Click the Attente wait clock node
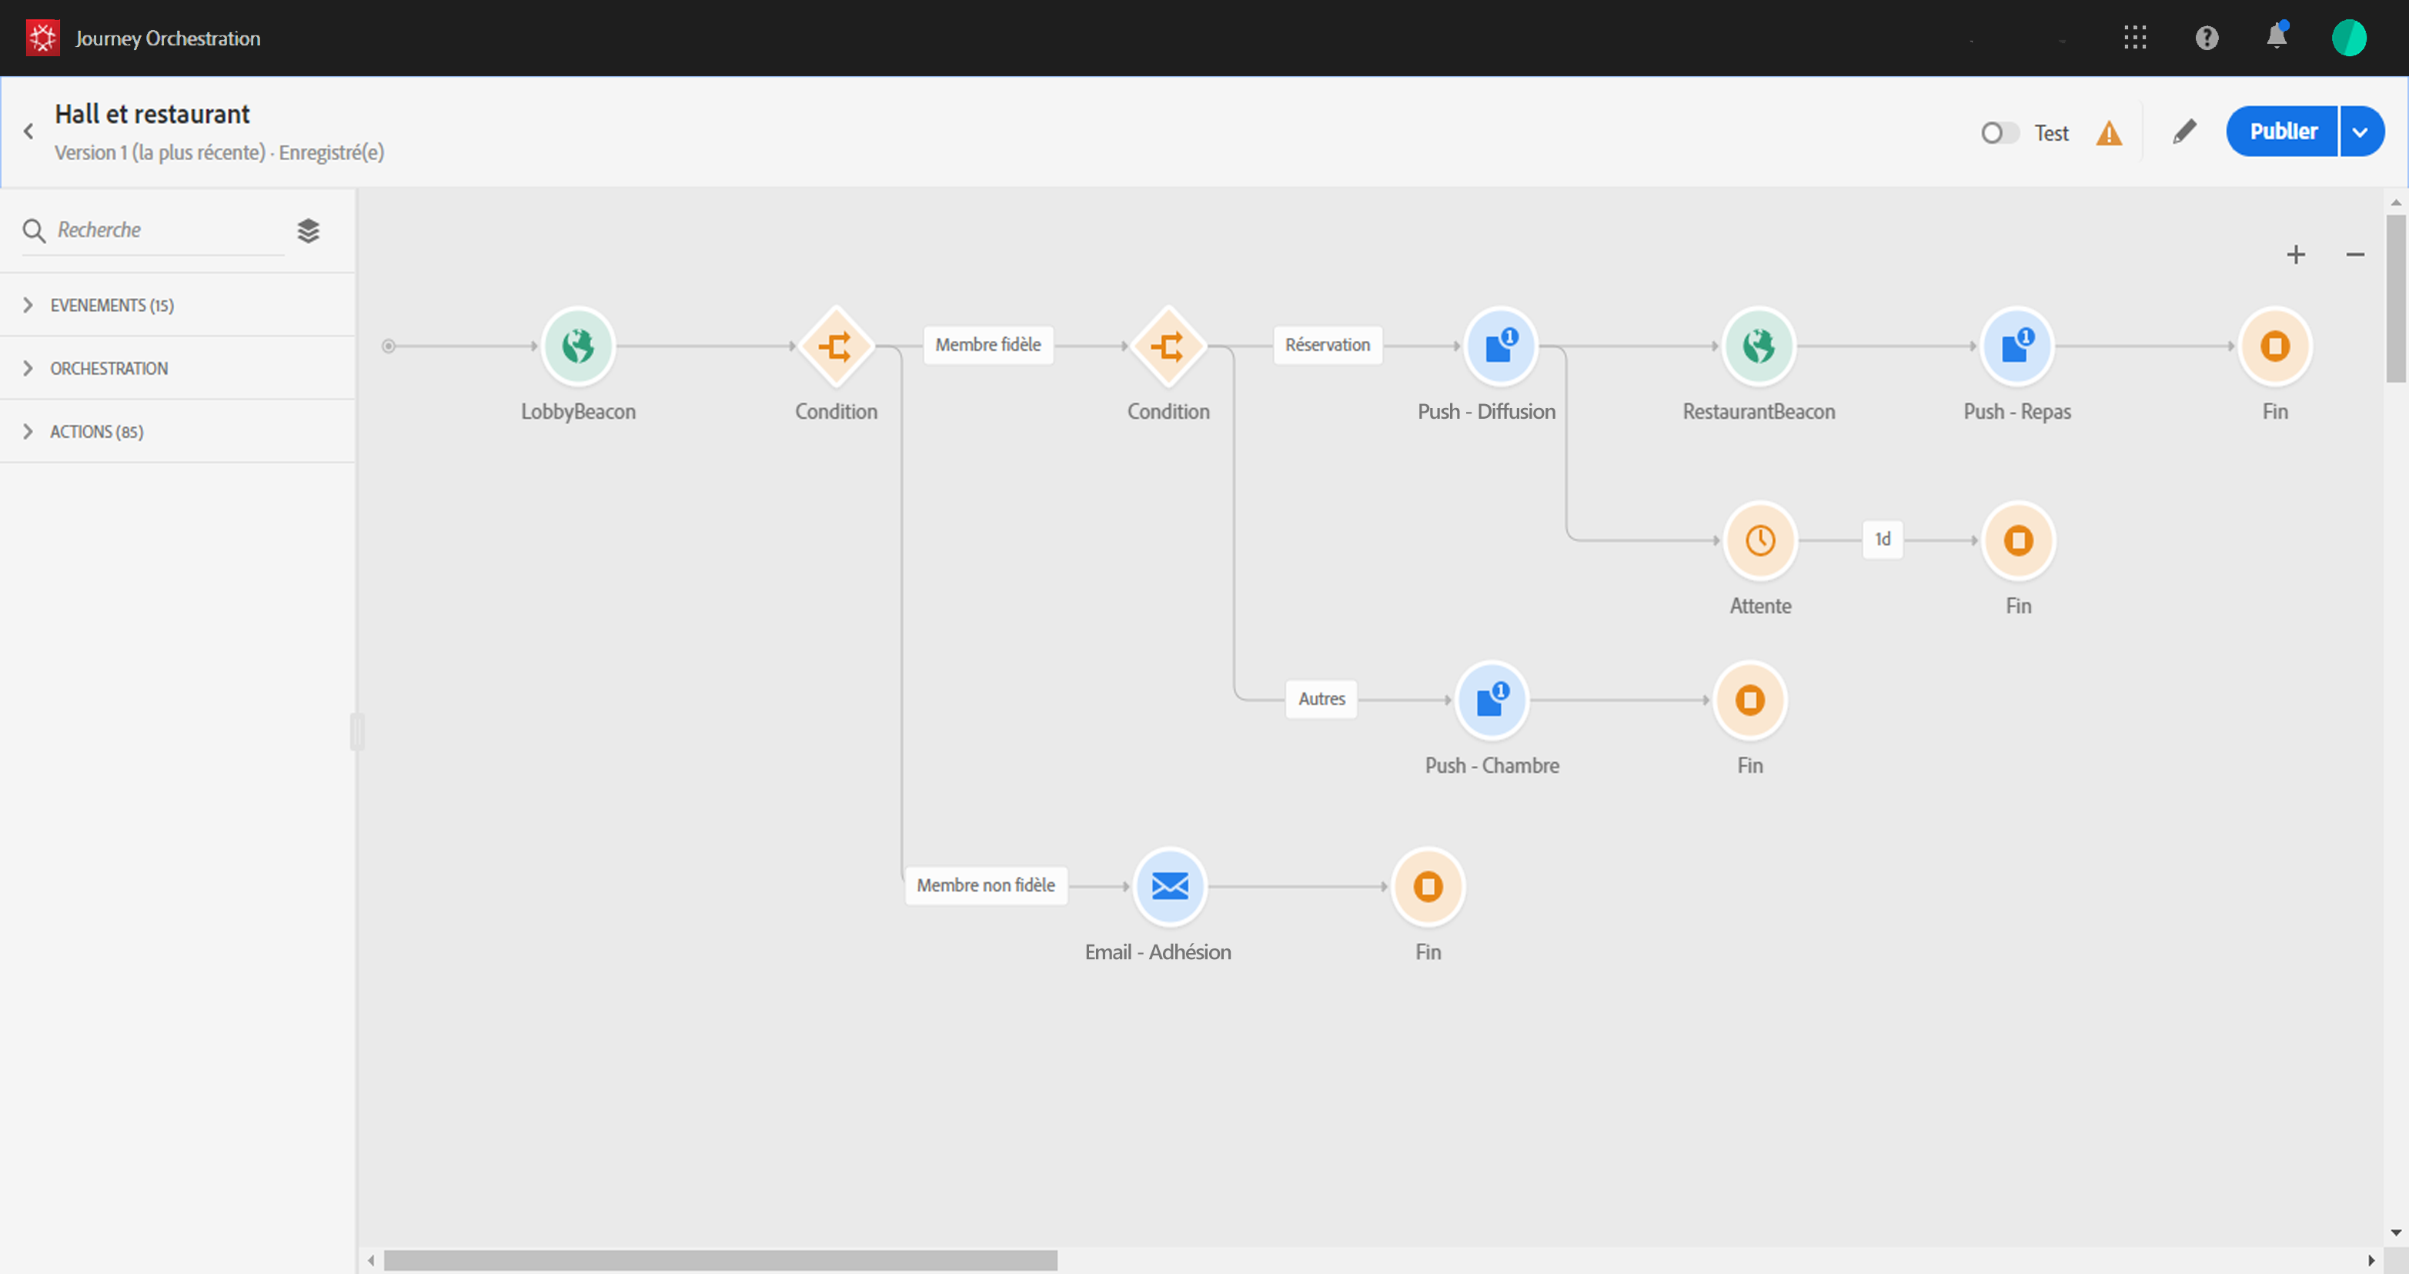Viewport: 2409px width, 1274px height. pos(1760,540)
